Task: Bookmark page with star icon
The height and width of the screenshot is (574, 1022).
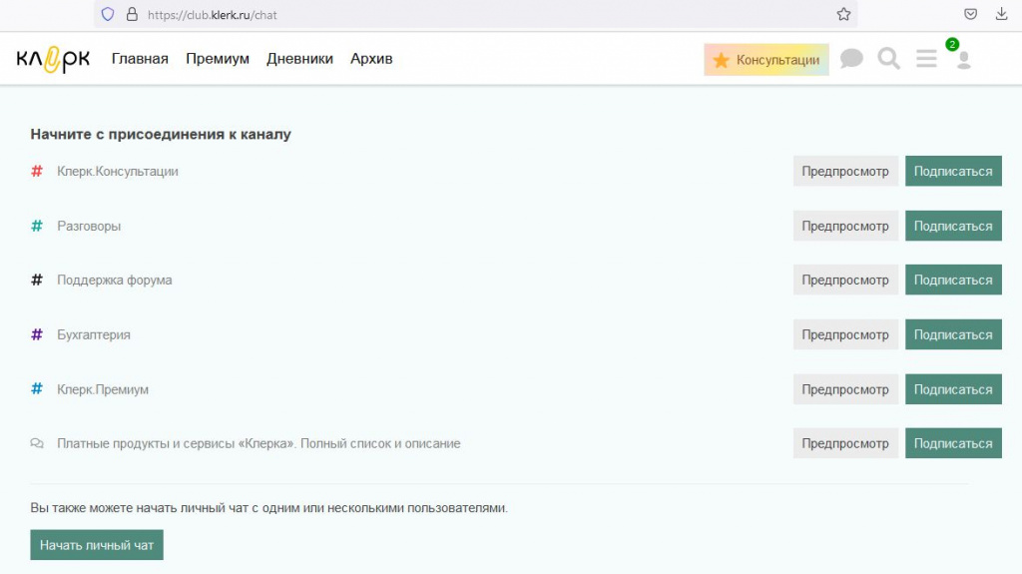Action: 843,14
